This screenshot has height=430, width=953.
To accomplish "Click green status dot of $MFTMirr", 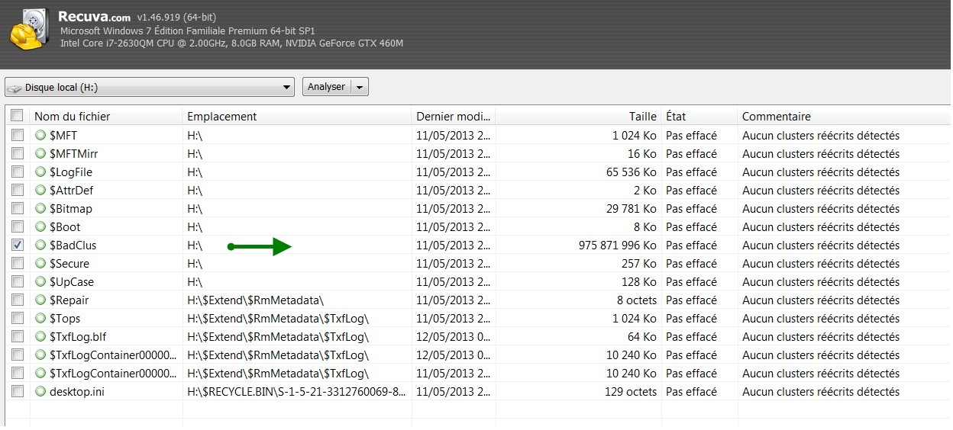I will [41, 154].
